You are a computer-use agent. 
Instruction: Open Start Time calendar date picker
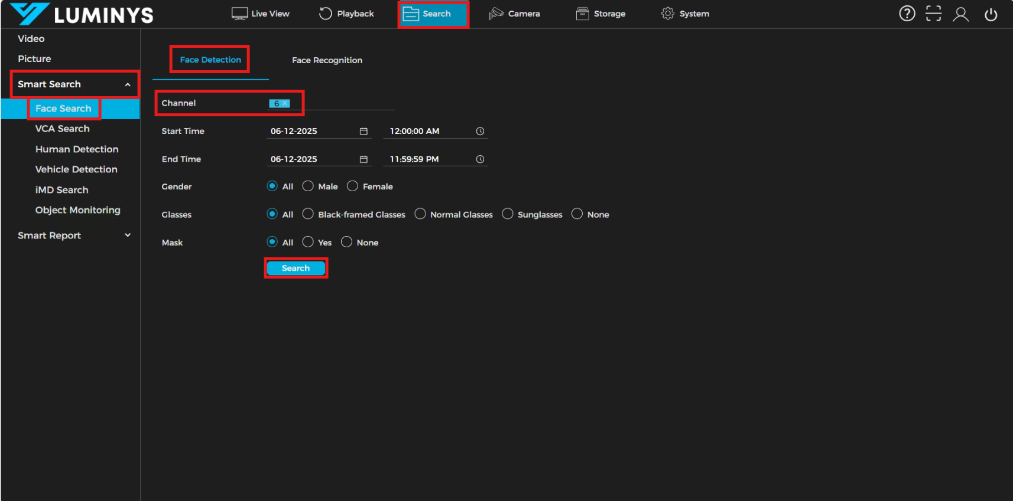coord(363,131)
